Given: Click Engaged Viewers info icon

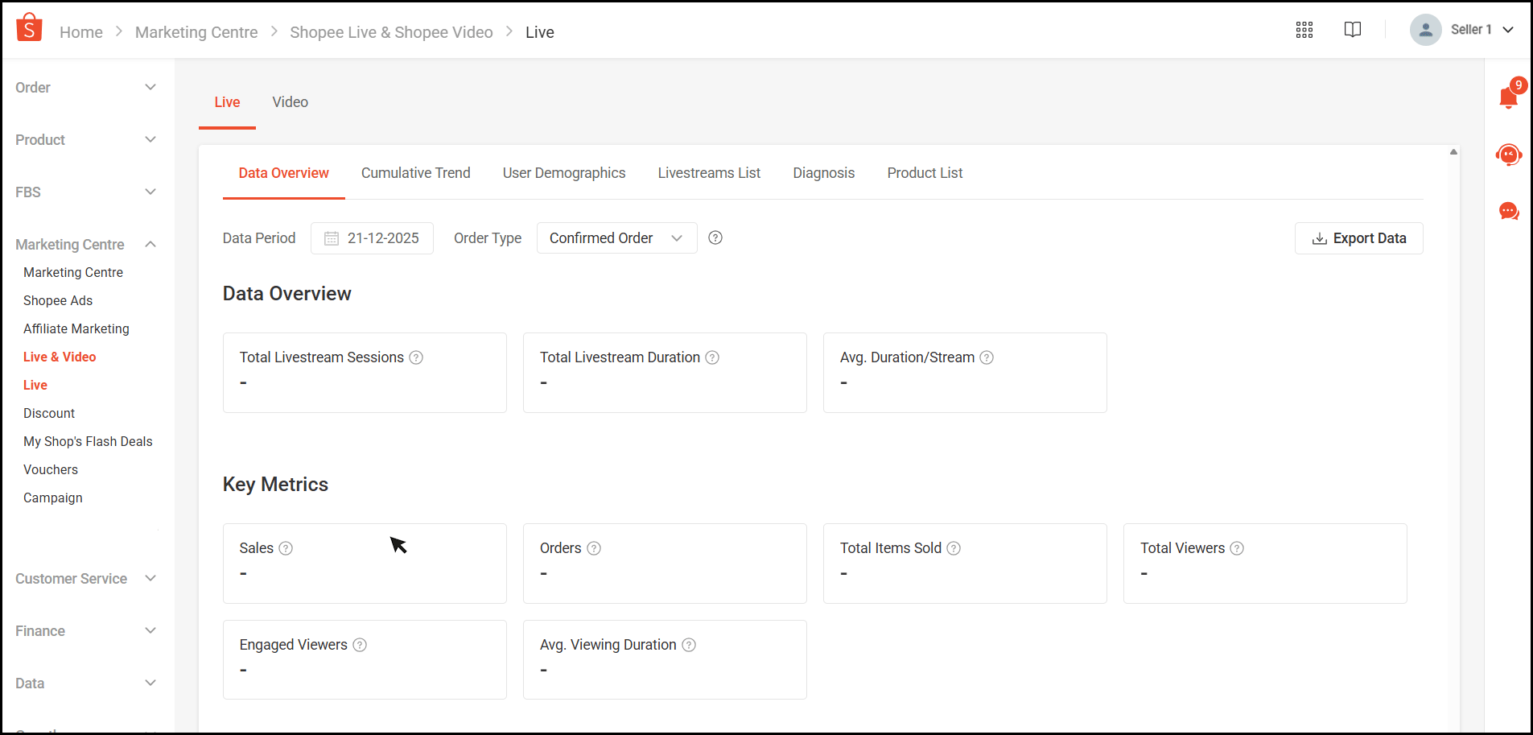Looking at the screenshot, I should [360, 645].
